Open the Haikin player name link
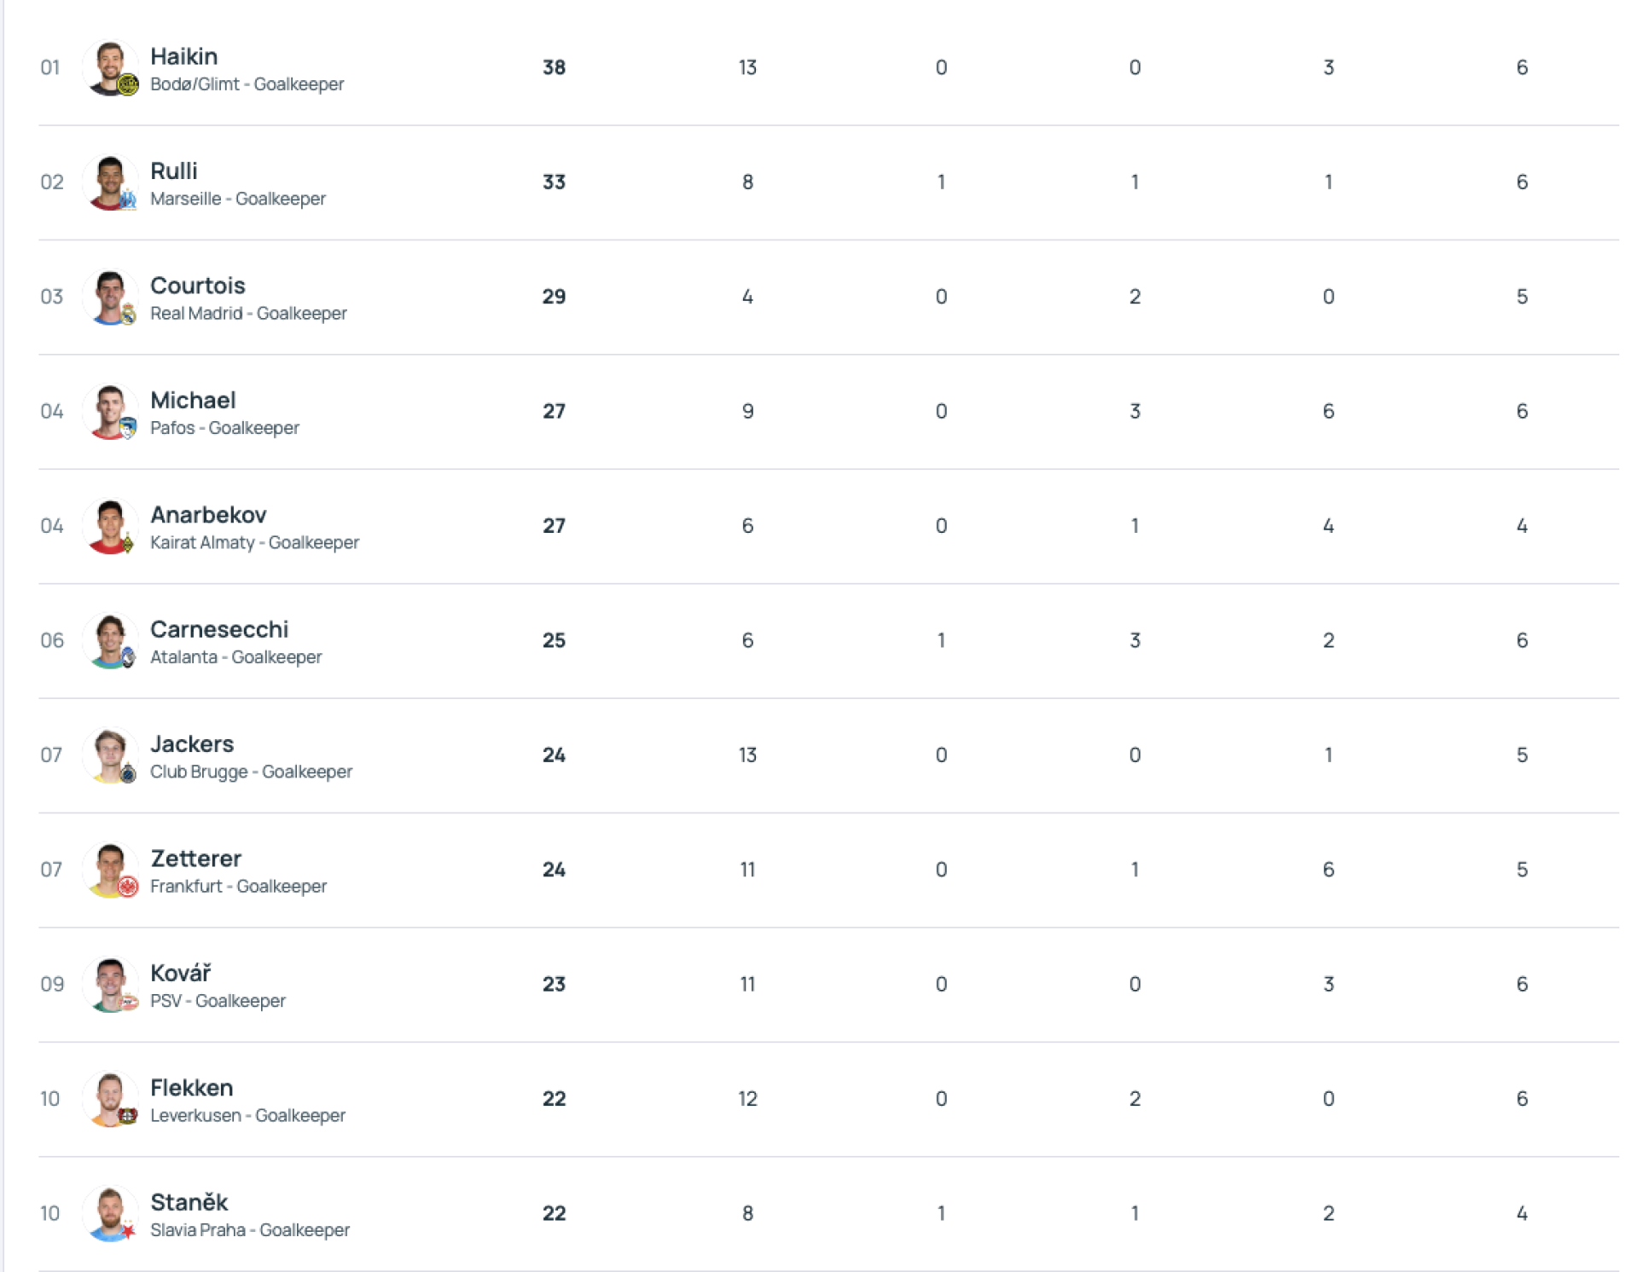The height and width of the screenshot is (1272, 1638). click(183, 56)
